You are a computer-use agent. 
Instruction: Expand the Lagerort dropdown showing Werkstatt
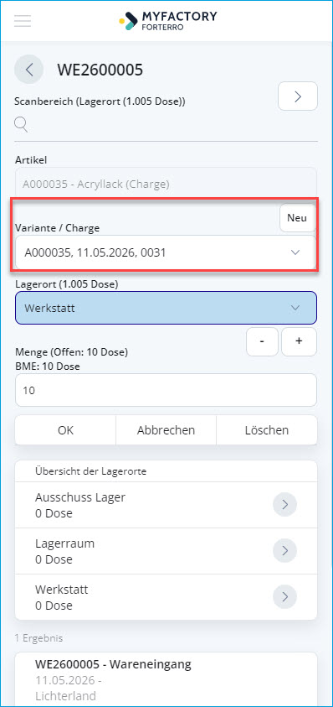(x=166, y=308)
